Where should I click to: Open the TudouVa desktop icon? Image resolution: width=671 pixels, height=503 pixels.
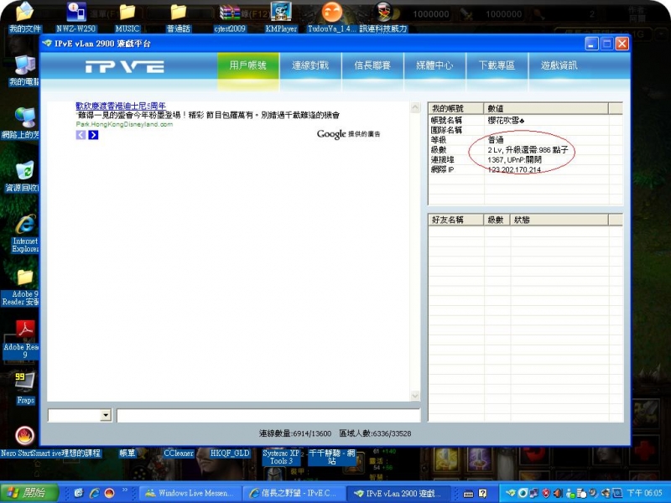pyautogui.click(x=332, y=17)
